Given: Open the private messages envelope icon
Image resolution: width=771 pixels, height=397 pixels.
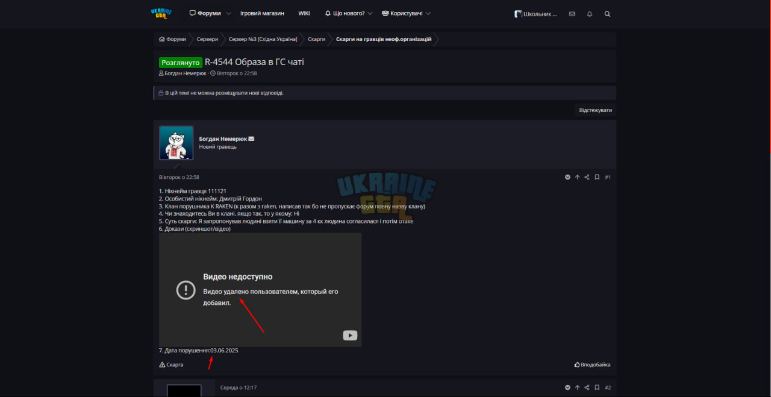Looking at the screenshot, I should click(x=572, y=14).
